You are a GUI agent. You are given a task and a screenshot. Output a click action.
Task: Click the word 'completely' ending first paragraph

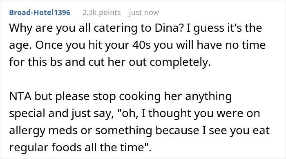[x=180, y=62]
